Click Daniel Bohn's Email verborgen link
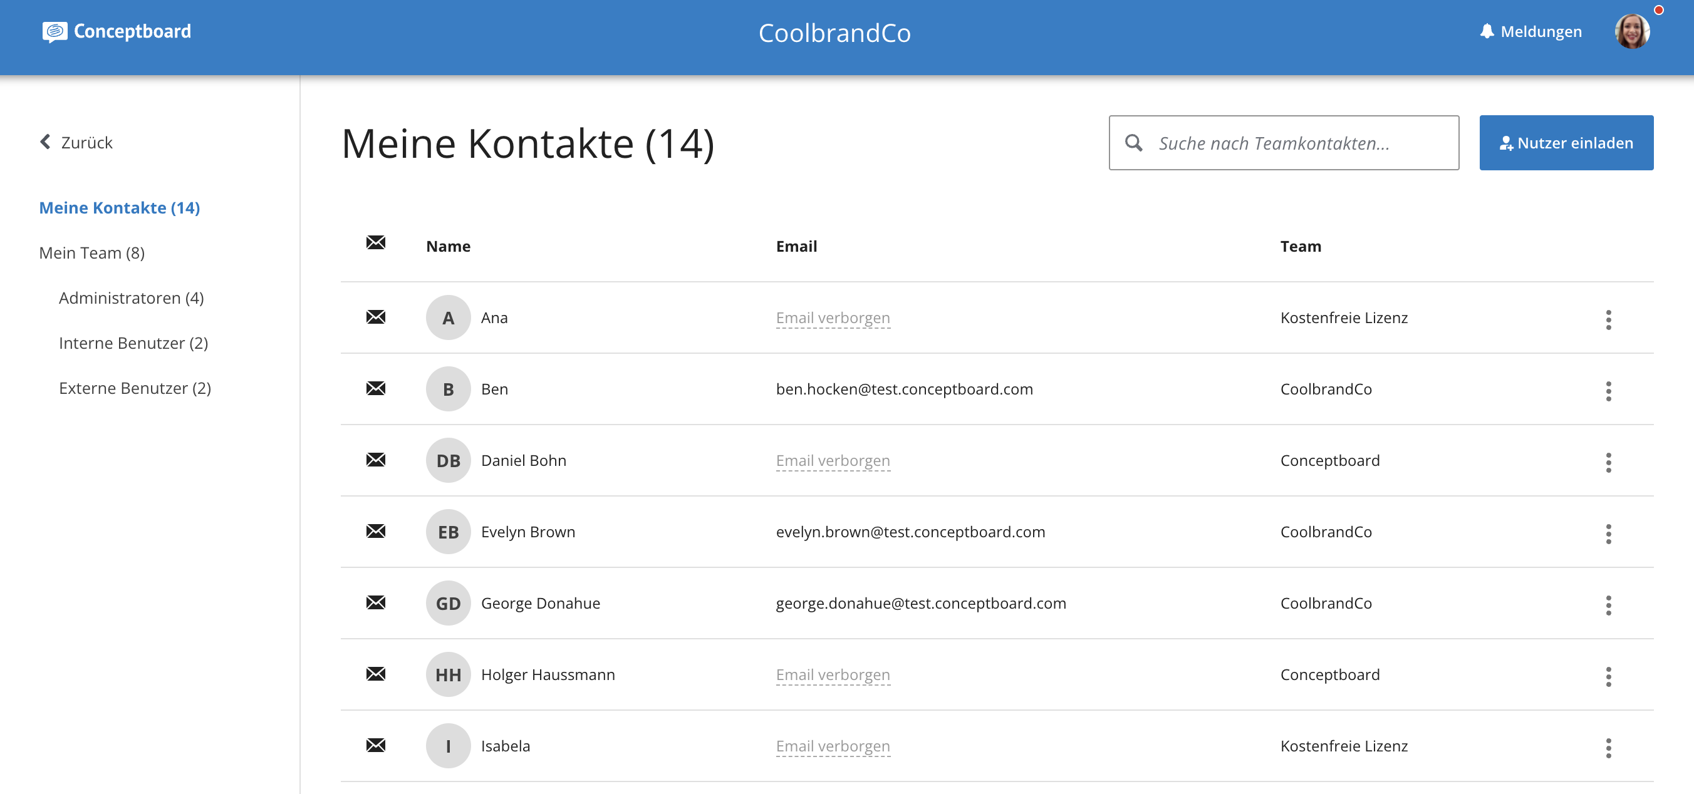 click(x=833, y=461)
